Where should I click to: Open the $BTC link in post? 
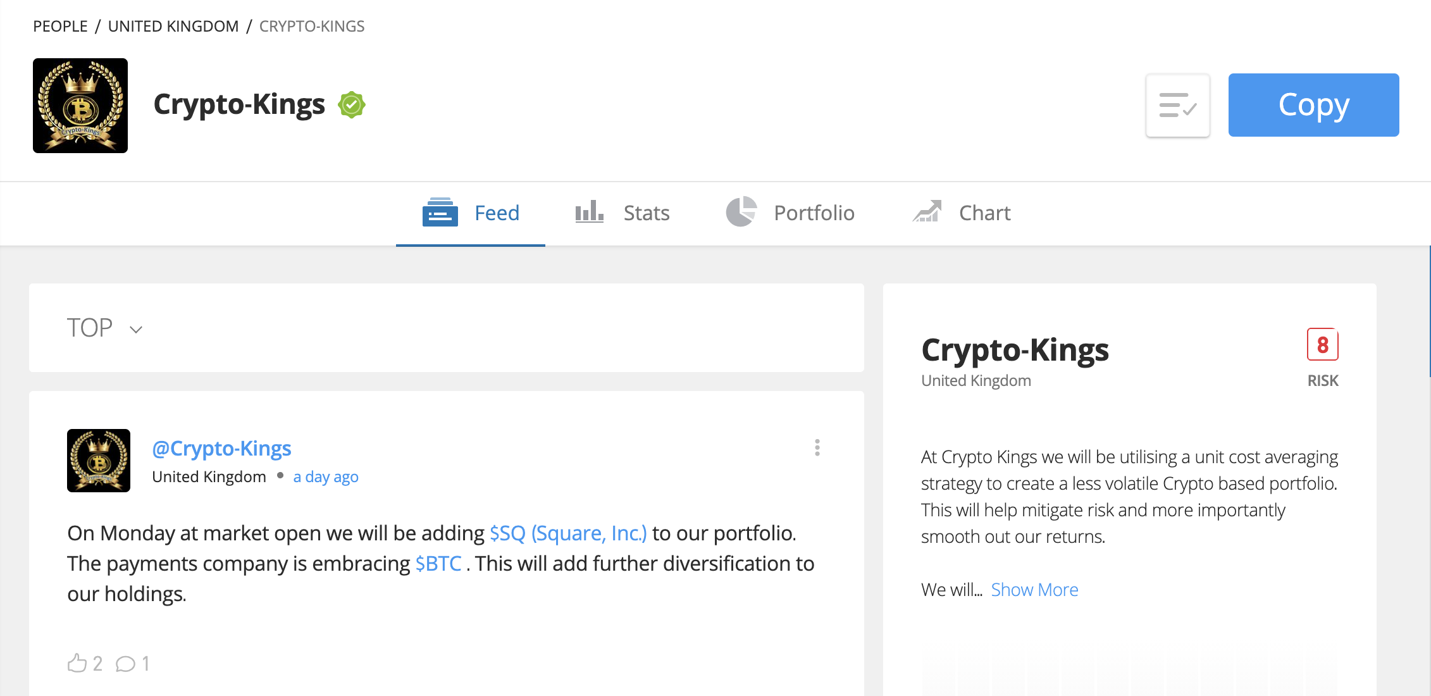[438, 563]
